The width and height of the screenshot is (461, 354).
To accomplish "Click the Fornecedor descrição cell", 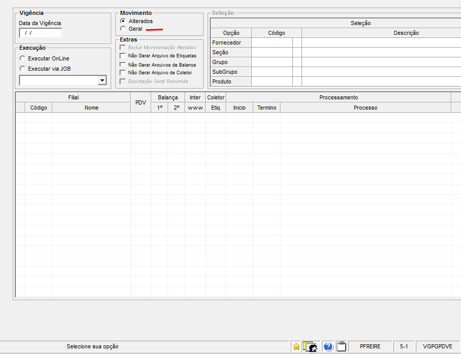I will coord(382,43).
